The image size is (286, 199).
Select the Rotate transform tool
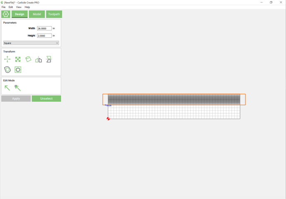click(28, 59)
